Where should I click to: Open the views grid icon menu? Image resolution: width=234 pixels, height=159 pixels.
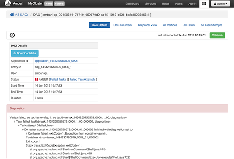(x=204, y=3)
